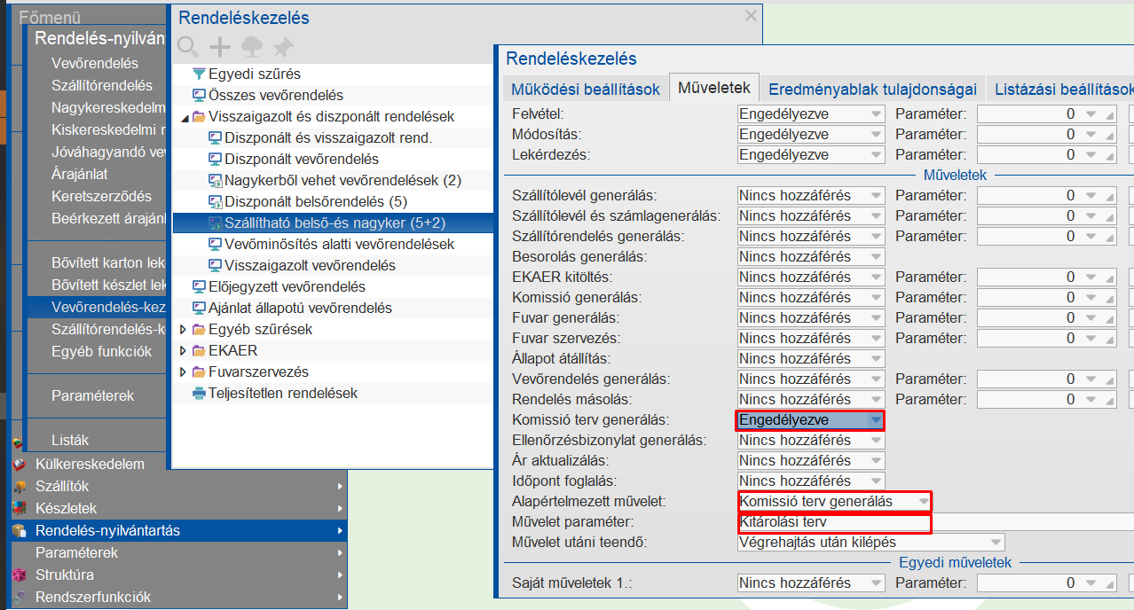Viewport: 1134px width, 610px height.
Task: Click the pink cube icon beside Struktúra
Action: [x=19, y=575]
